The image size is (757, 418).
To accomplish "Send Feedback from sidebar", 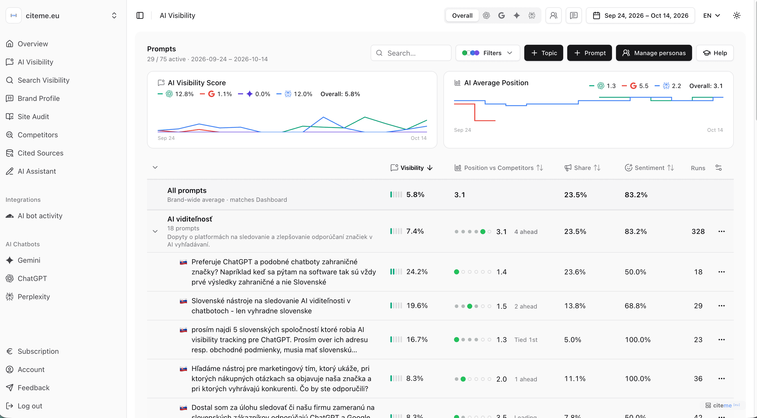I will pyautogui.click(x=33, y=388).
